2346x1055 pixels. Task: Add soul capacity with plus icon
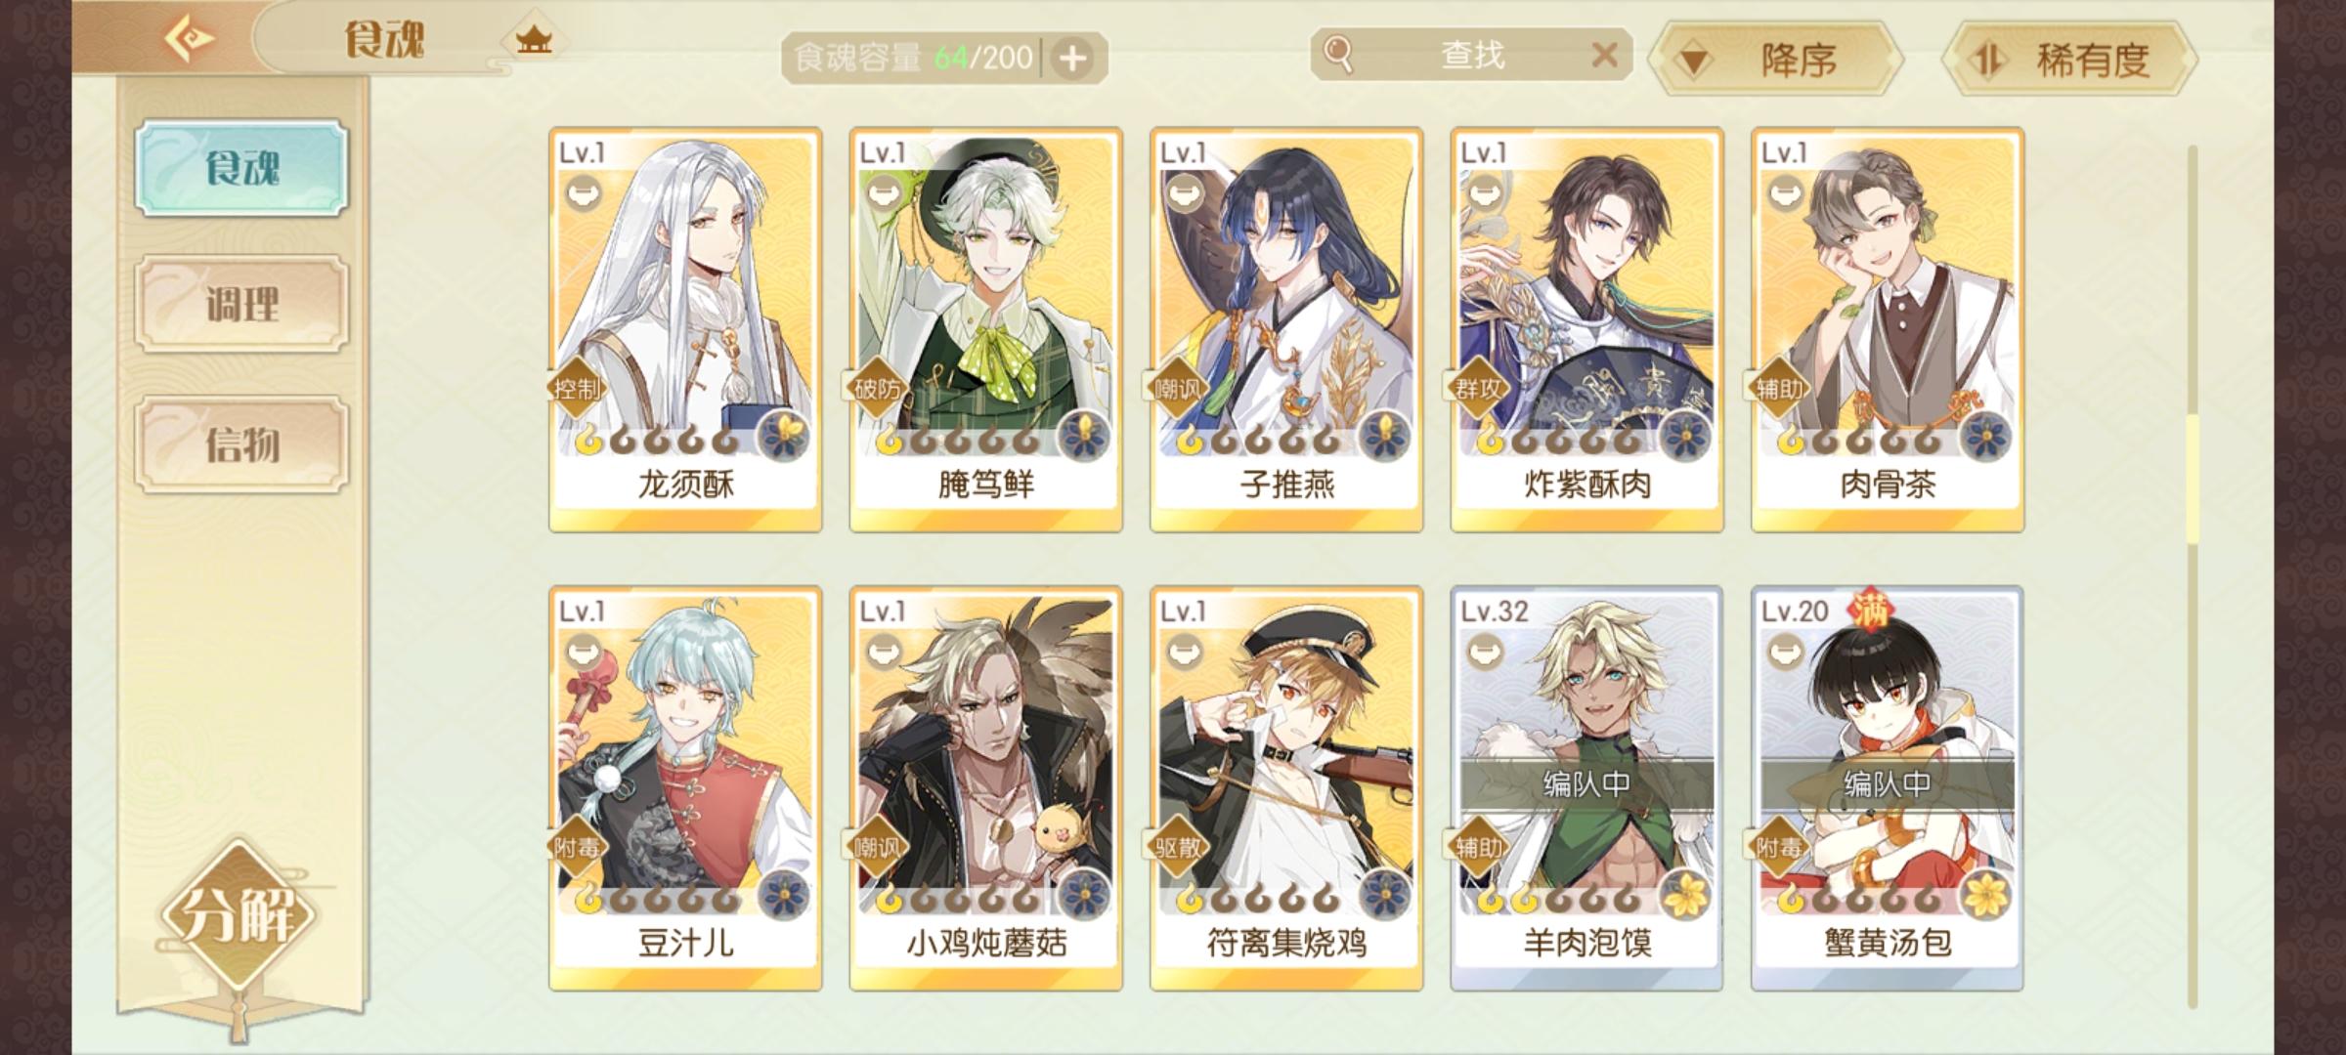(1072, 59)
